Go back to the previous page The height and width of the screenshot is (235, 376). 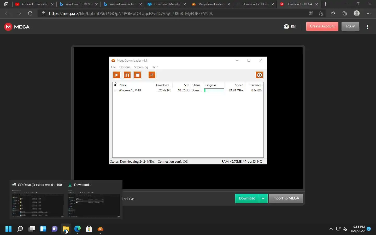point(7,13)
